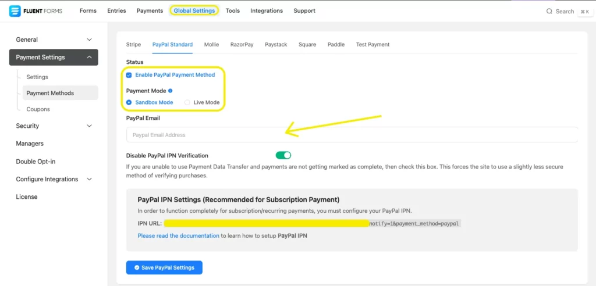
Task: Select the Sandbox Mode radio button
Action: coord(129,102)
